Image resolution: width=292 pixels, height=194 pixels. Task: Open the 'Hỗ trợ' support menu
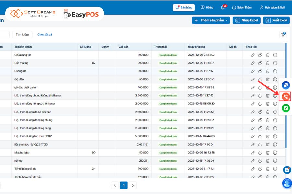pos(207,7)
